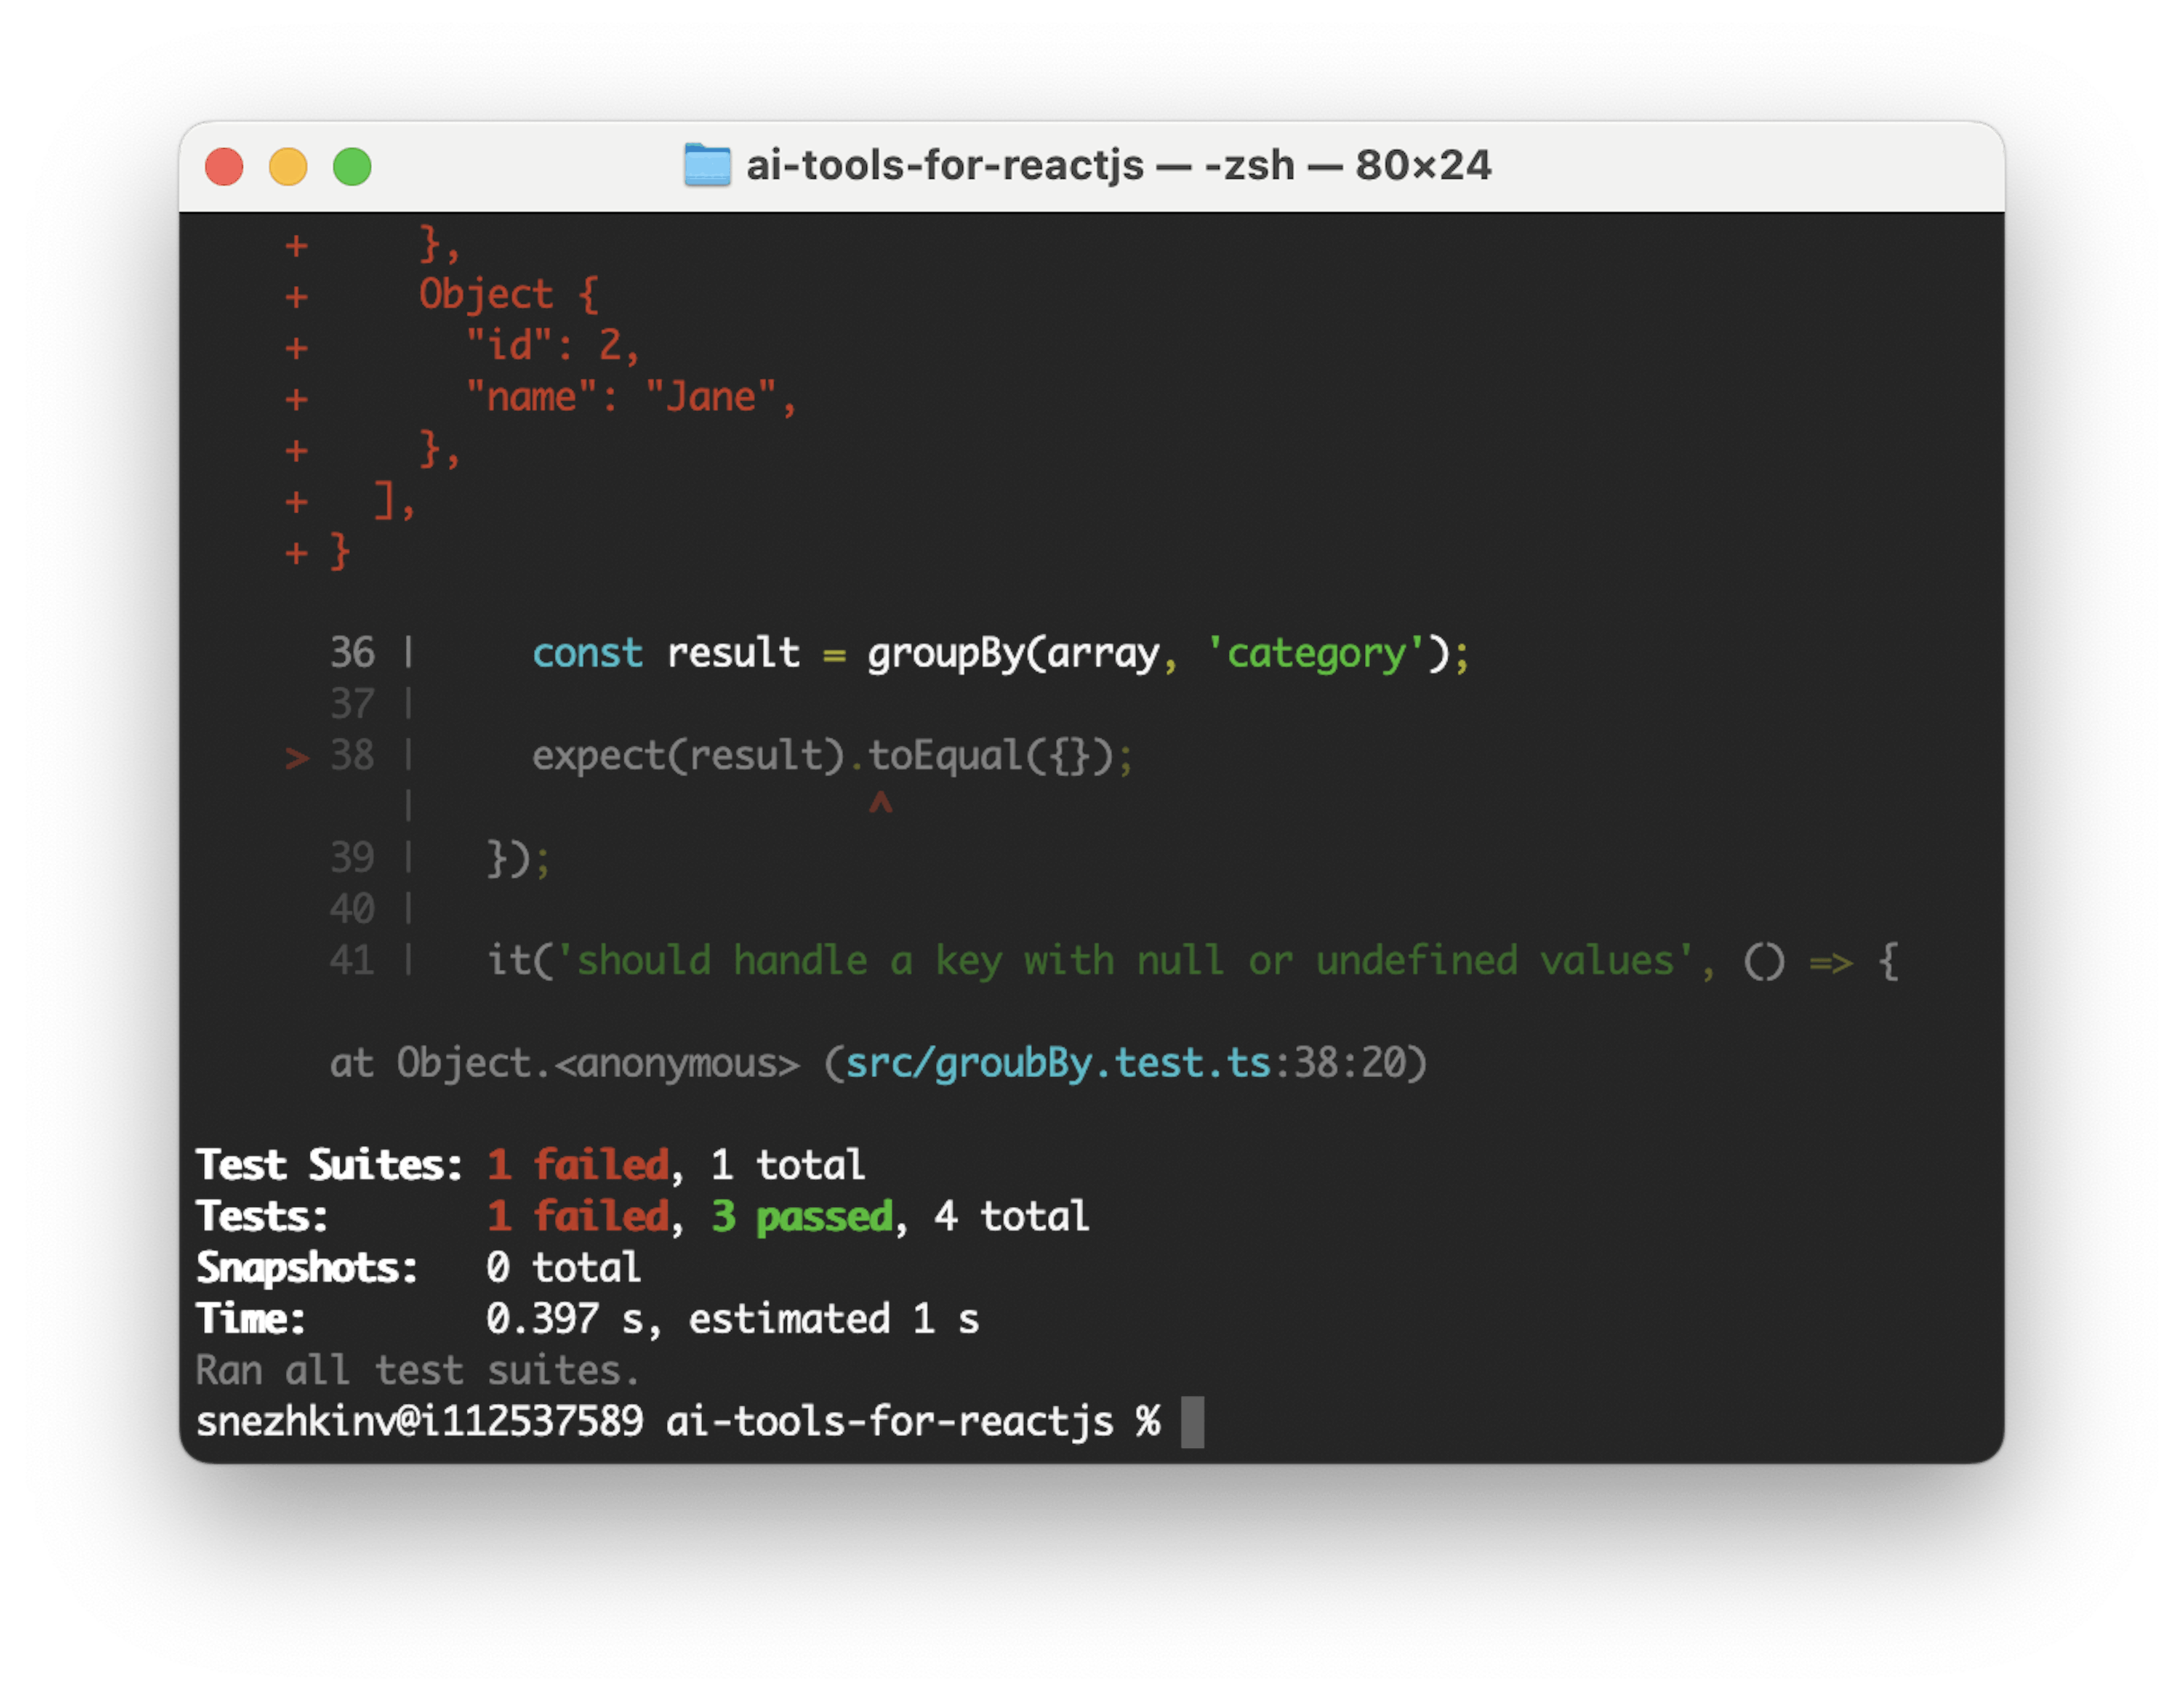Click the 'Snapshots:' label

click(x=307, y=1268)
